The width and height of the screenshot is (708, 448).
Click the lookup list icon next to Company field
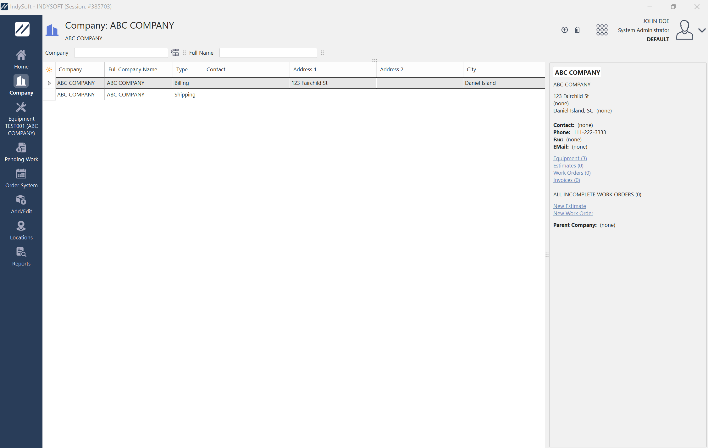(175, 52)
